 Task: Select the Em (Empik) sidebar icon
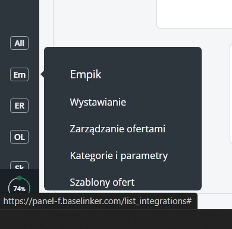[x=19, y=75]
